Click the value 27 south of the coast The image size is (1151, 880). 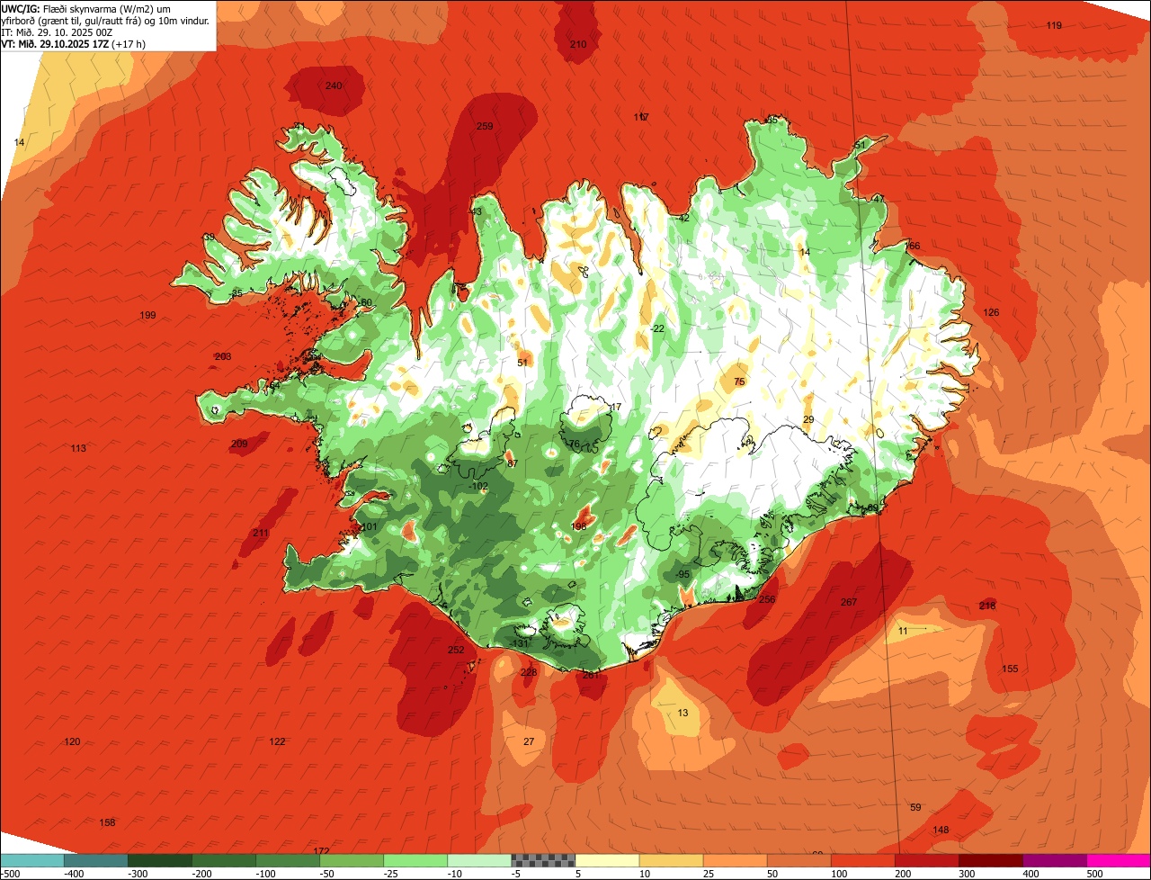pyautogui.click(x=529, y=741)
